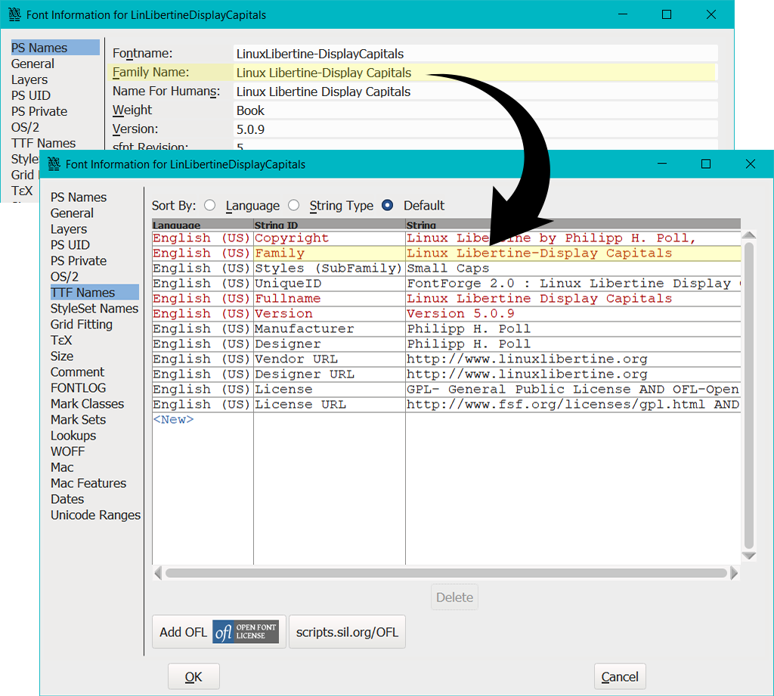Select the License URL string ID cell
774x696 pixels.
329,404
